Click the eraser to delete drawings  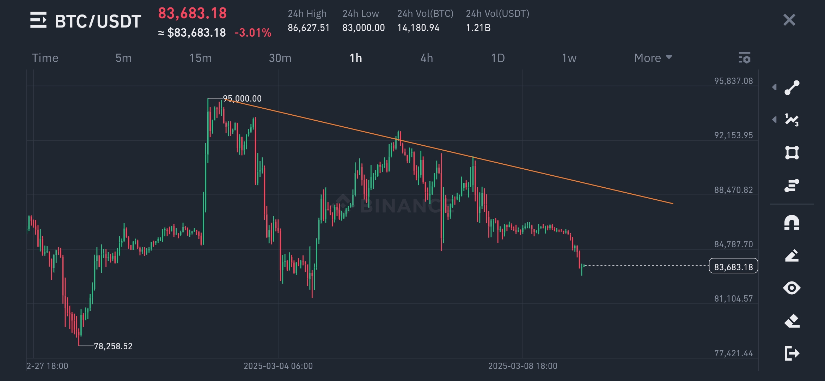(792, 321)
